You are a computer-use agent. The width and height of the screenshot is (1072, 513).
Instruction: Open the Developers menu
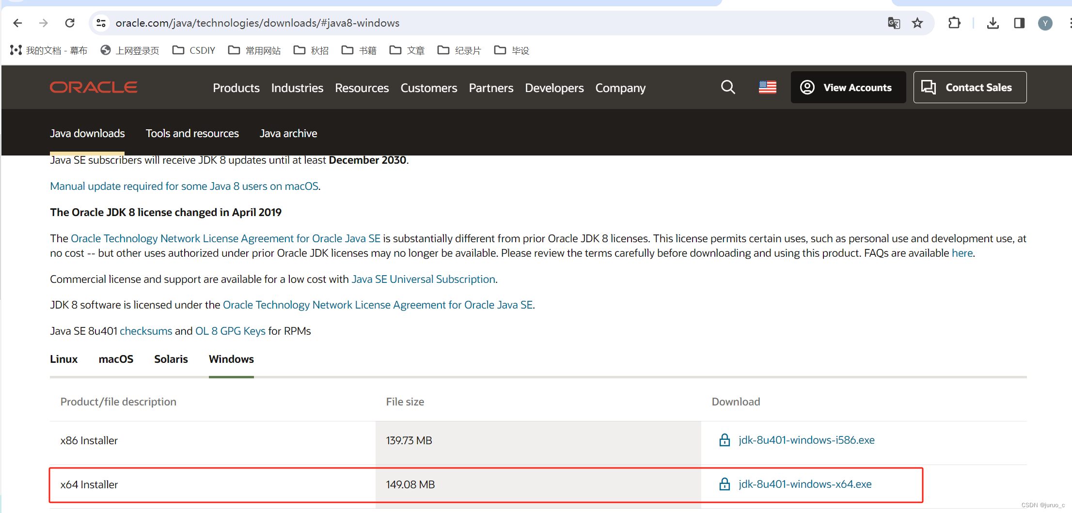tap(554, 88)
